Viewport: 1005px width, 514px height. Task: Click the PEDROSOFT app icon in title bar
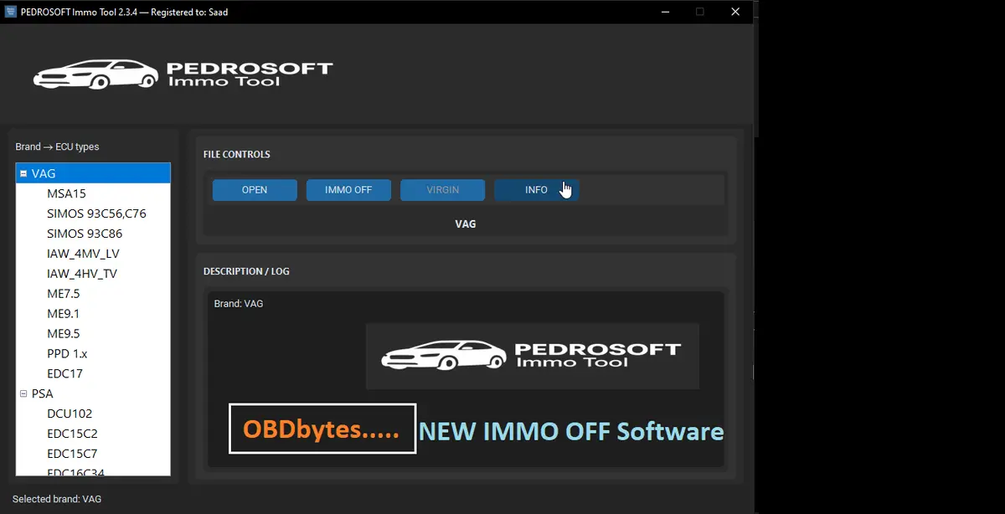coord(11,12)
